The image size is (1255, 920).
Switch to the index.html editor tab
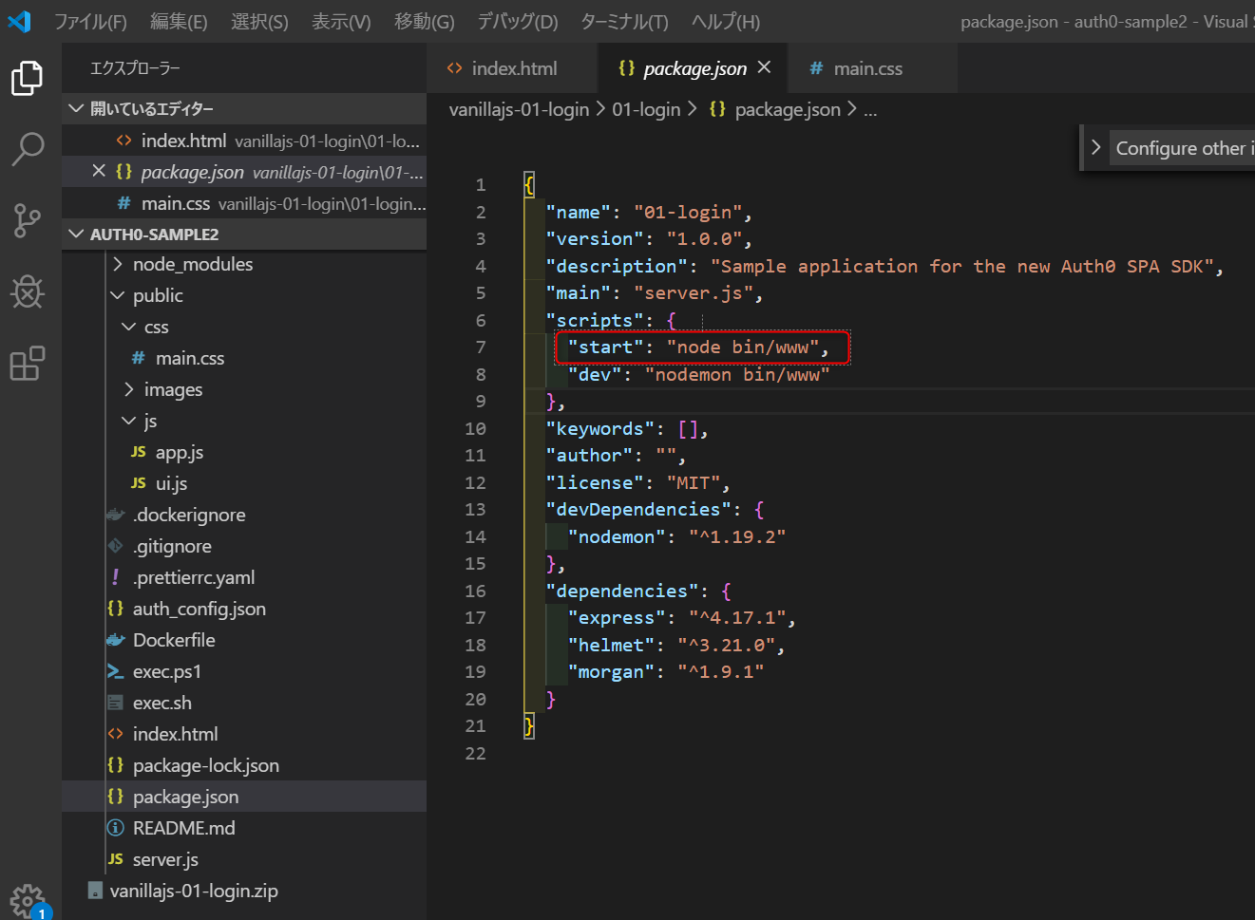point(513,68)
